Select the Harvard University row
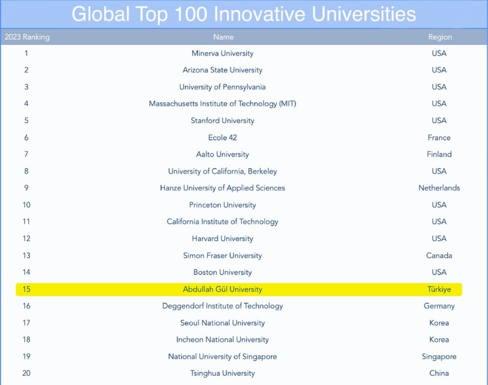This screenshot has height=385, width=488. point(222,239)
